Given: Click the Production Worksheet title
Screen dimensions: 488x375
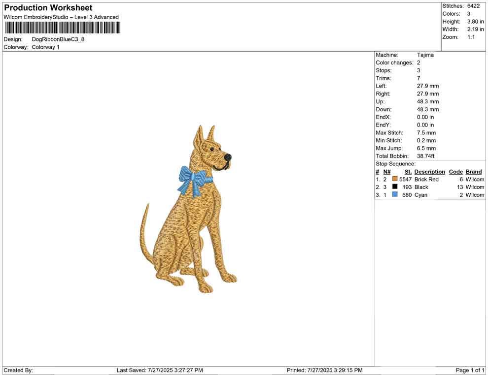Looking at the screenshot, I should [48, 8].
